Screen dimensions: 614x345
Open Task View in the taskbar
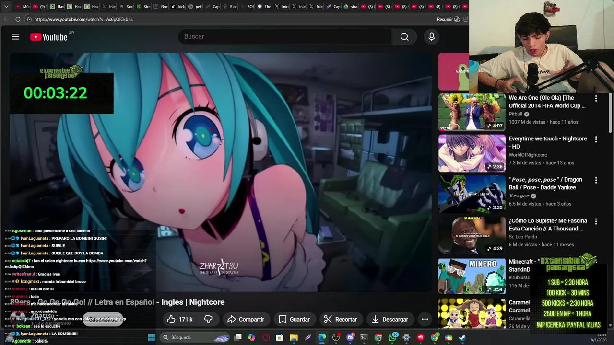(237, 337)
